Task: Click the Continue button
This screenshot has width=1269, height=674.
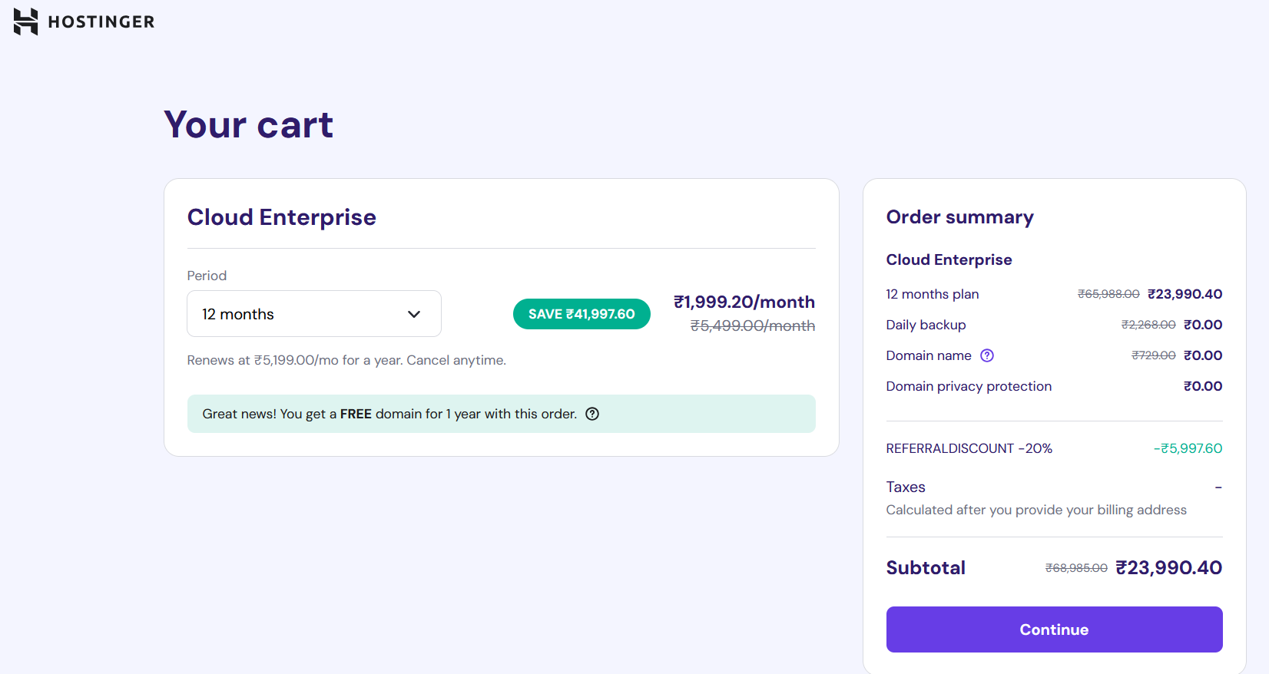Action: pos(1054,629)
